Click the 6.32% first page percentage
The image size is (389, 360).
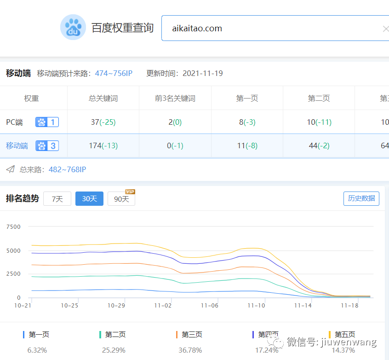tap(37, 350)
